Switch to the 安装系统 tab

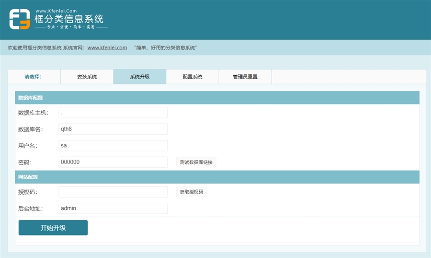[87, 77]
